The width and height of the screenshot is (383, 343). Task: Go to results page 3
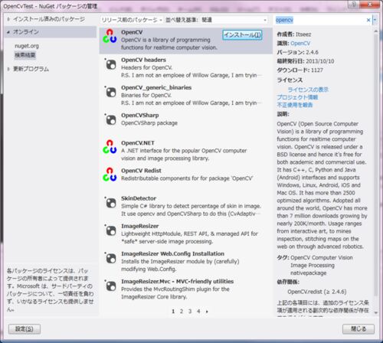[x=190, y=312]
